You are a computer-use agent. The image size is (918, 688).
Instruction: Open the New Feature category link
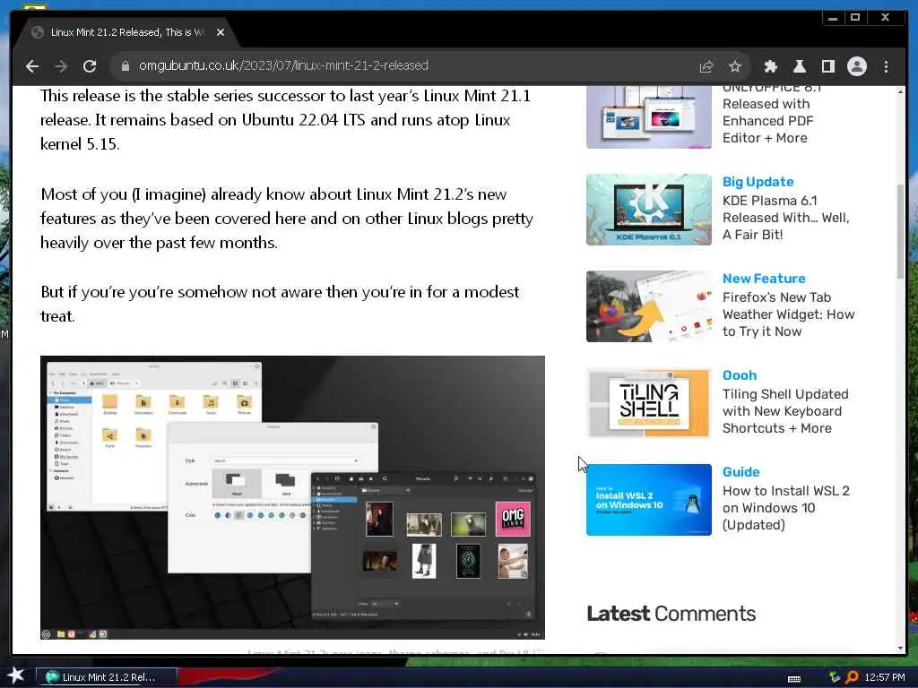point(764,279)
